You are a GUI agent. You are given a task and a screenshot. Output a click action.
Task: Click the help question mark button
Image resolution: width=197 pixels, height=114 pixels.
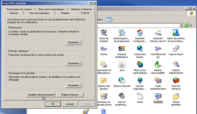pos(90,3)
